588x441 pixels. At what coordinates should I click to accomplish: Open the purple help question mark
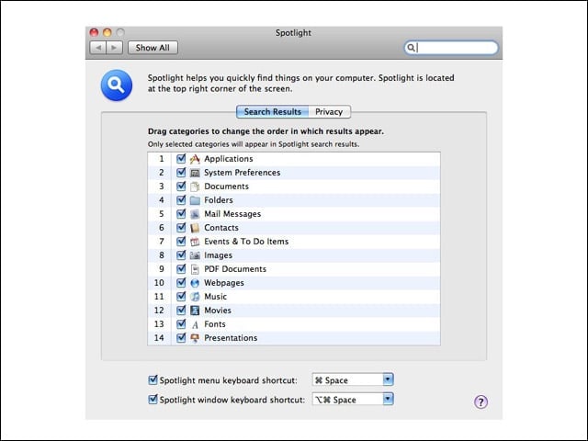point(481,402)
